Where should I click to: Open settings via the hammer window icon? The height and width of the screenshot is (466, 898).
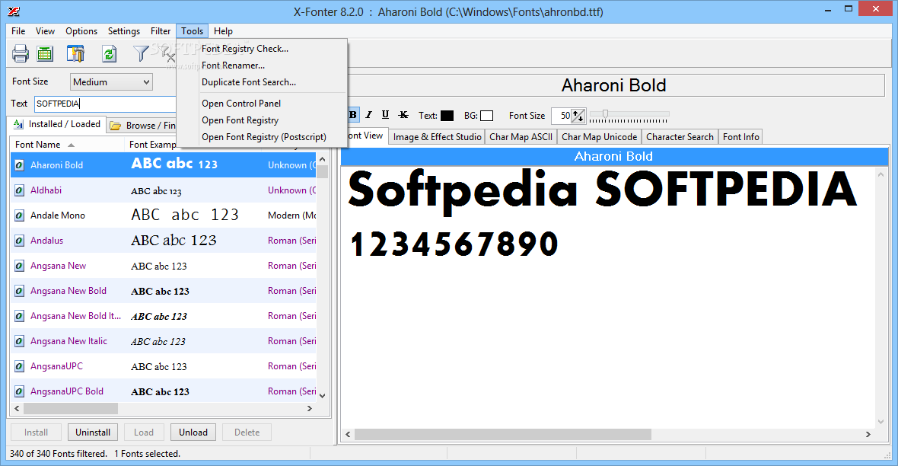[x=75, y=54]
